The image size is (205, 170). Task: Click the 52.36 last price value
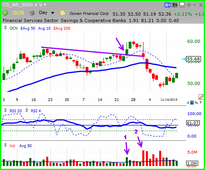(165, 14)
